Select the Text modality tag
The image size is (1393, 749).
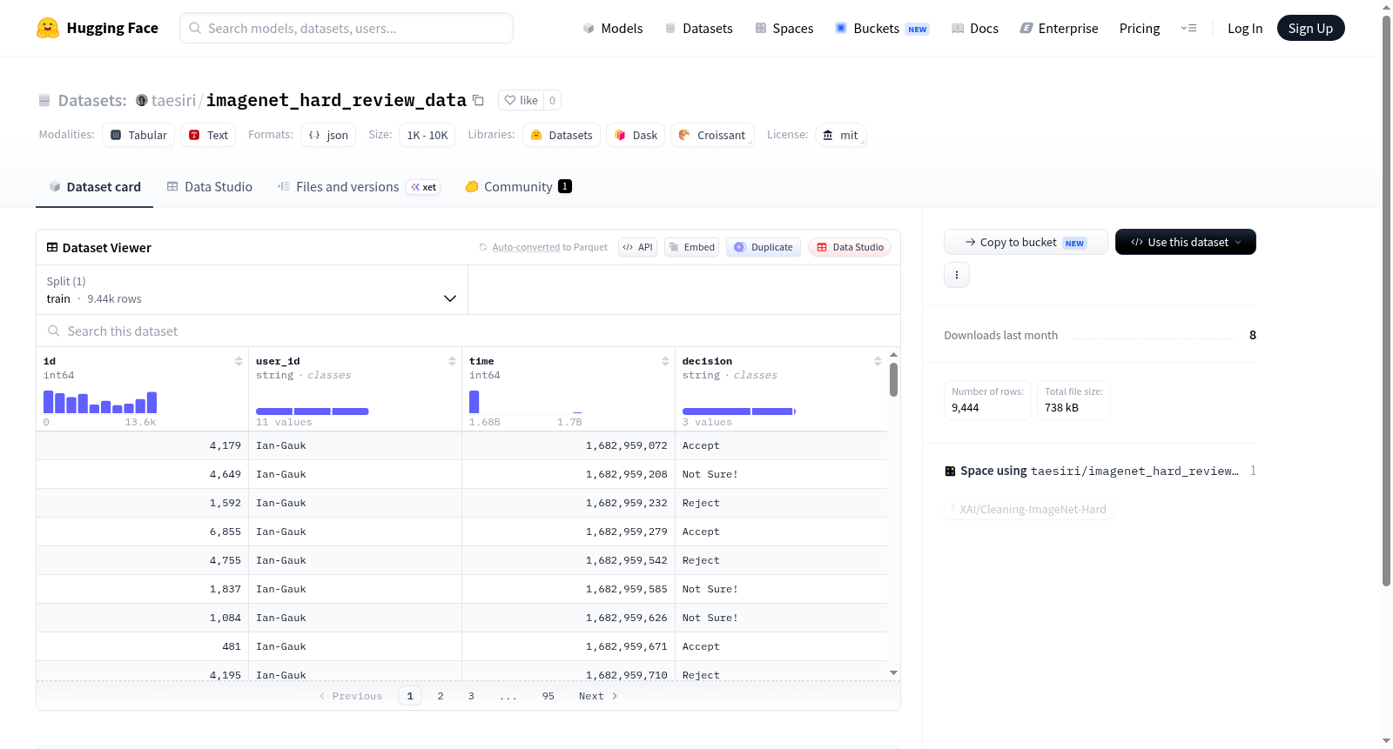point(208,135)
